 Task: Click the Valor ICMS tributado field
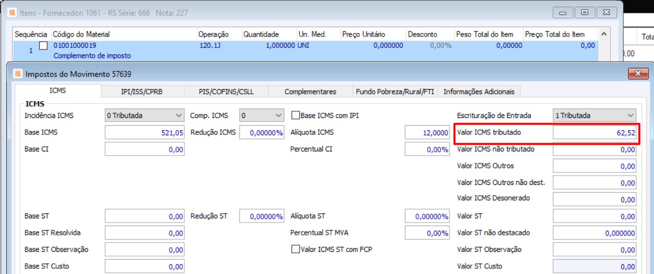point(594,132)
